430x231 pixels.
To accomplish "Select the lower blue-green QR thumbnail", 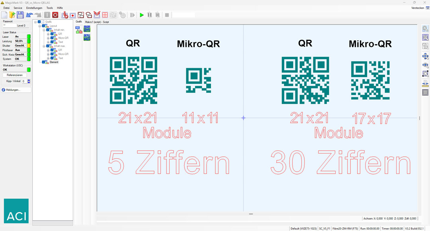I will pyautogui.click(x=87, y=37).
